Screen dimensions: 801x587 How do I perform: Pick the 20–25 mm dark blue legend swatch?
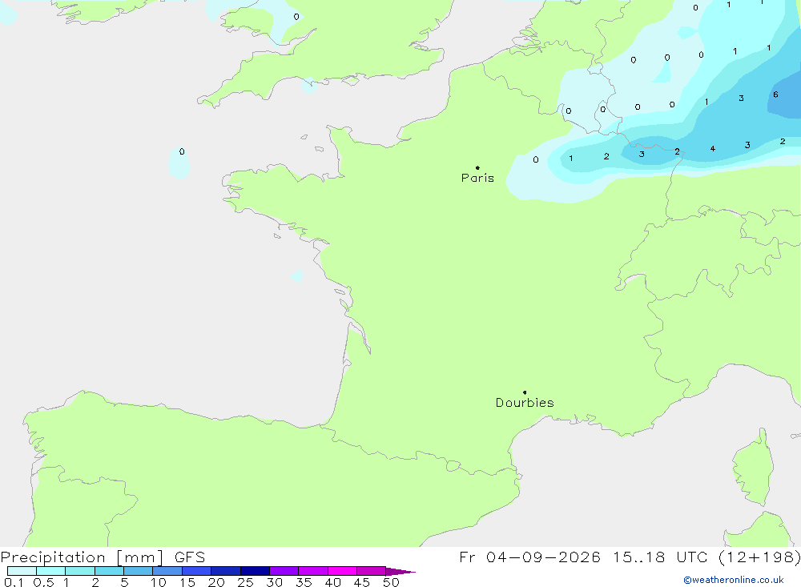tap(226, 571)
